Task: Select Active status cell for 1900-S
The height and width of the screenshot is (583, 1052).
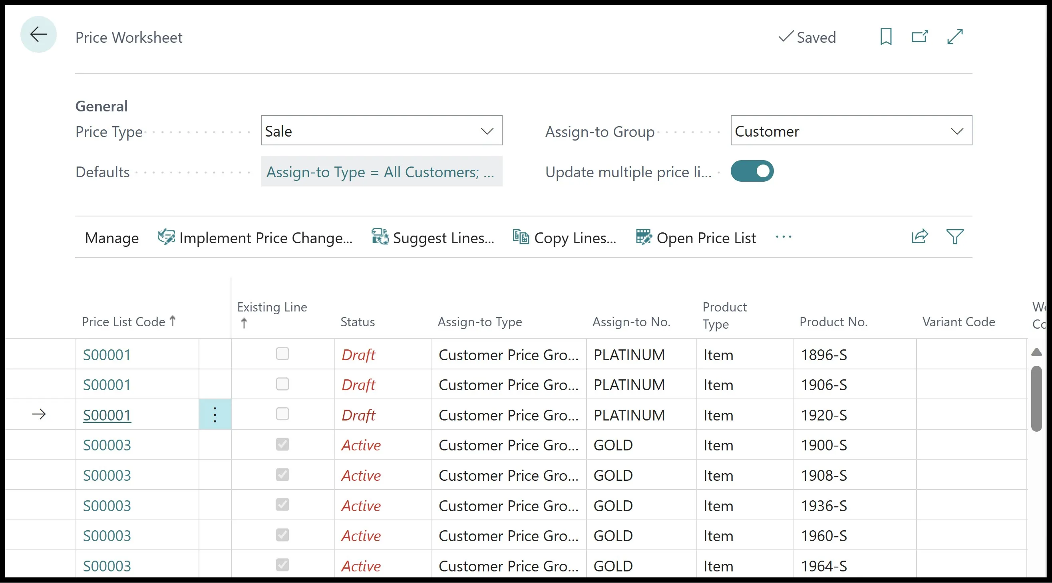Action: click(383, 445)
